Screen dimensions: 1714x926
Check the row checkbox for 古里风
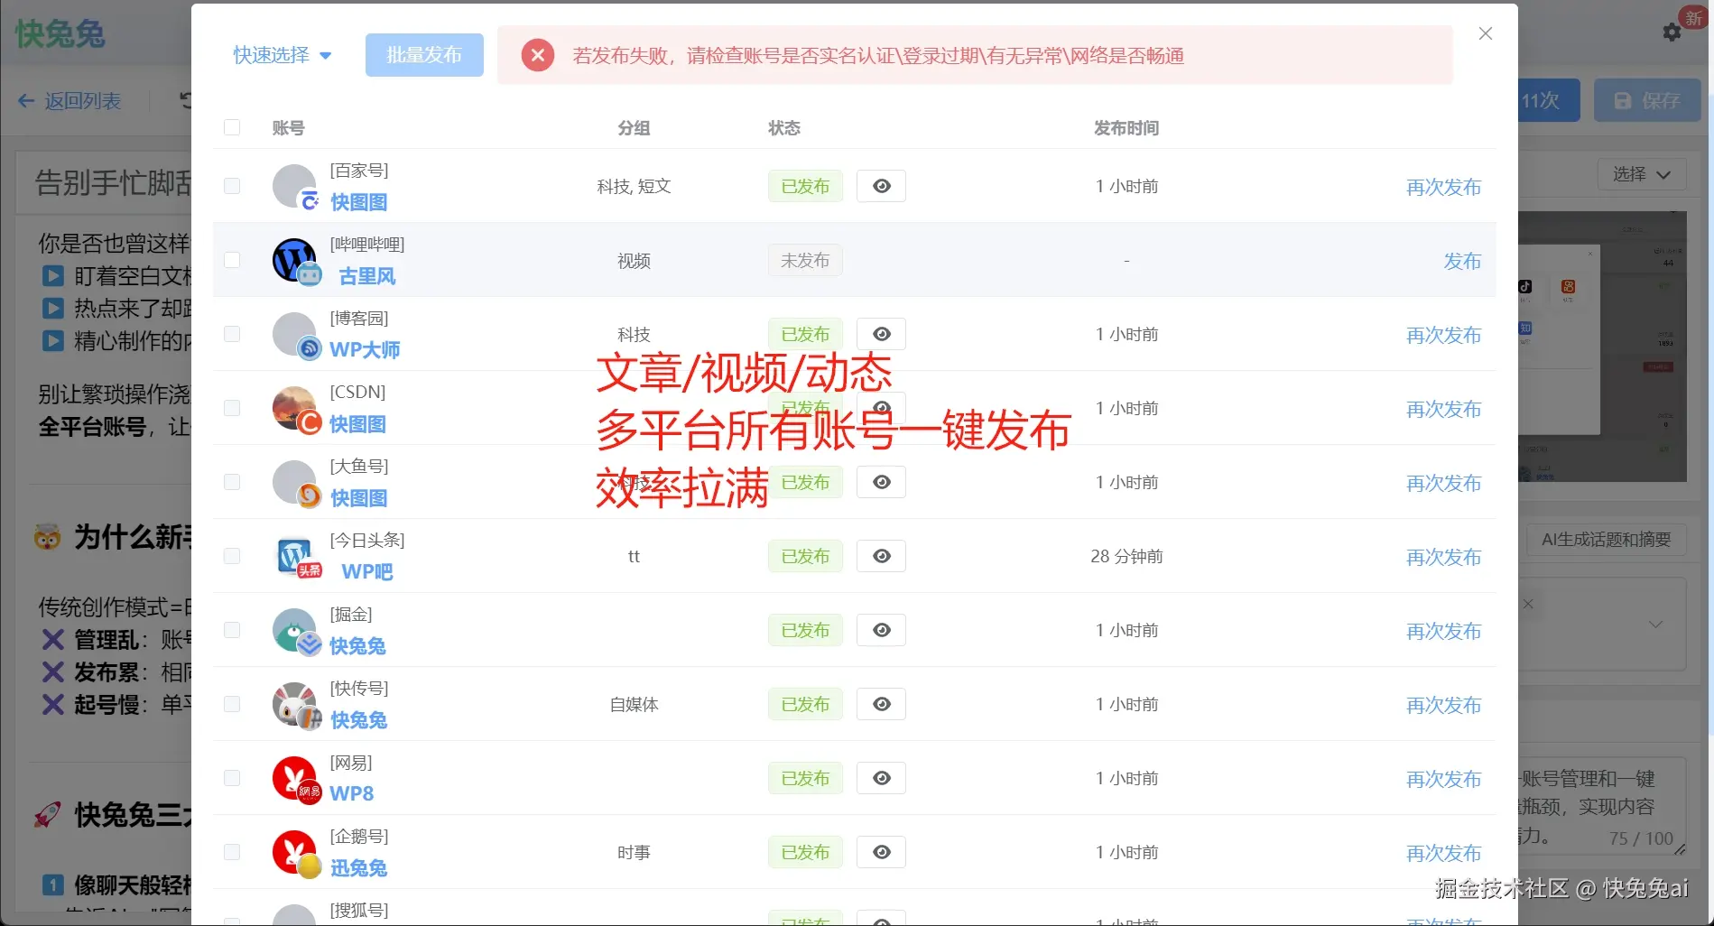coord(232,260)
